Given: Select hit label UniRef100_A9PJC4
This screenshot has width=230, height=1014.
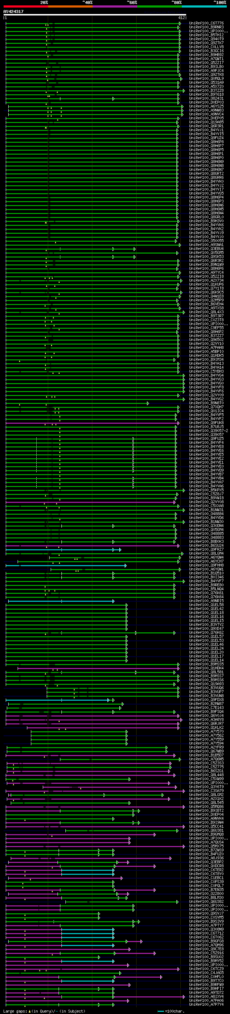Looking at the screenshot, I should pos(206,71).
